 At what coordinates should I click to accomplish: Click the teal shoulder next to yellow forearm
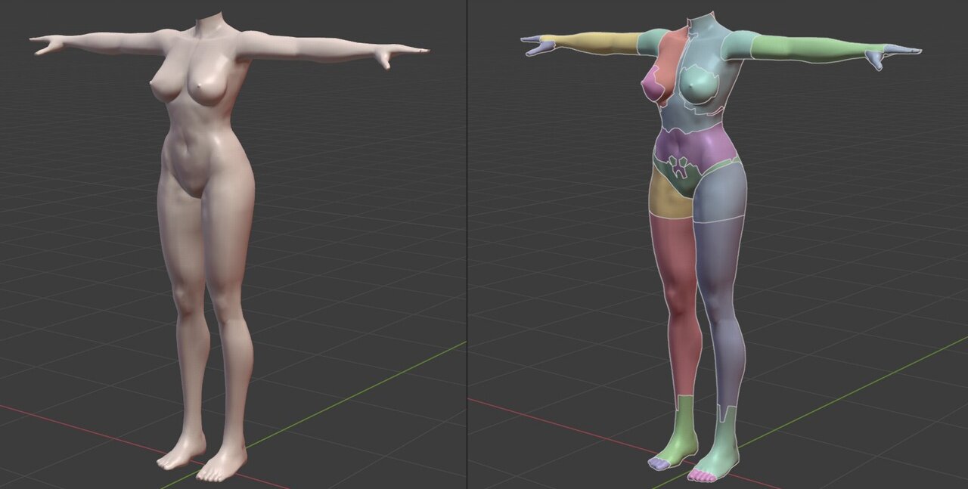tap(652, 42)
